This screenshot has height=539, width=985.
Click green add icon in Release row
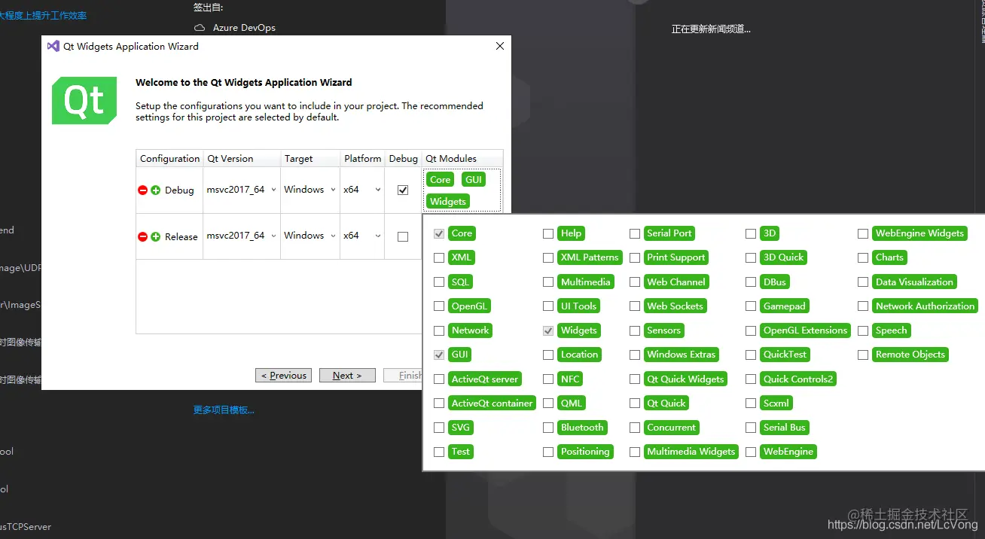156,236
